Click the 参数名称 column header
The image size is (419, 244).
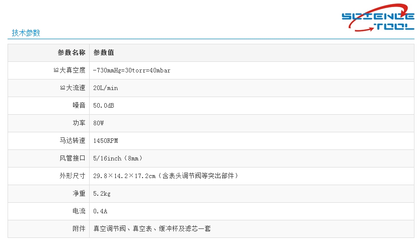[72, 53]
